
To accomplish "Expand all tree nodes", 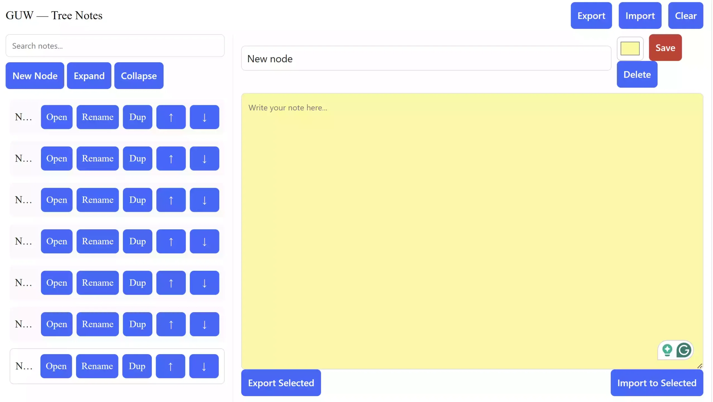I will pyautogui.click(x=89, y=76).
